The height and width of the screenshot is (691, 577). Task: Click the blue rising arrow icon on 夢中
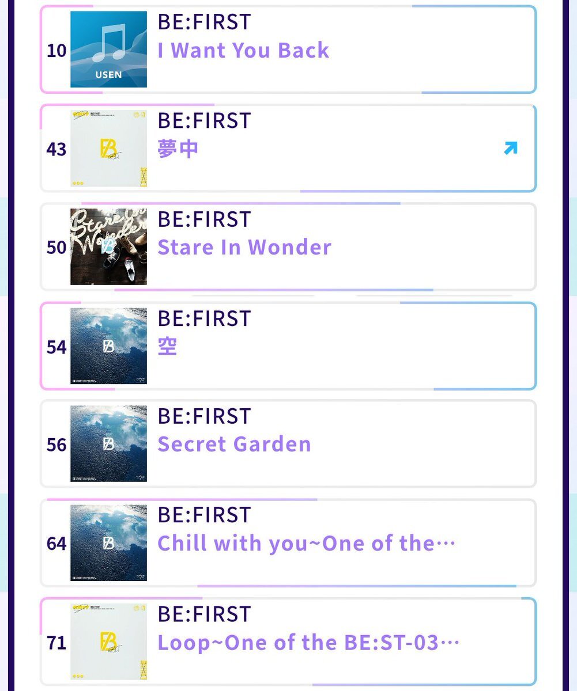point(510,149)
